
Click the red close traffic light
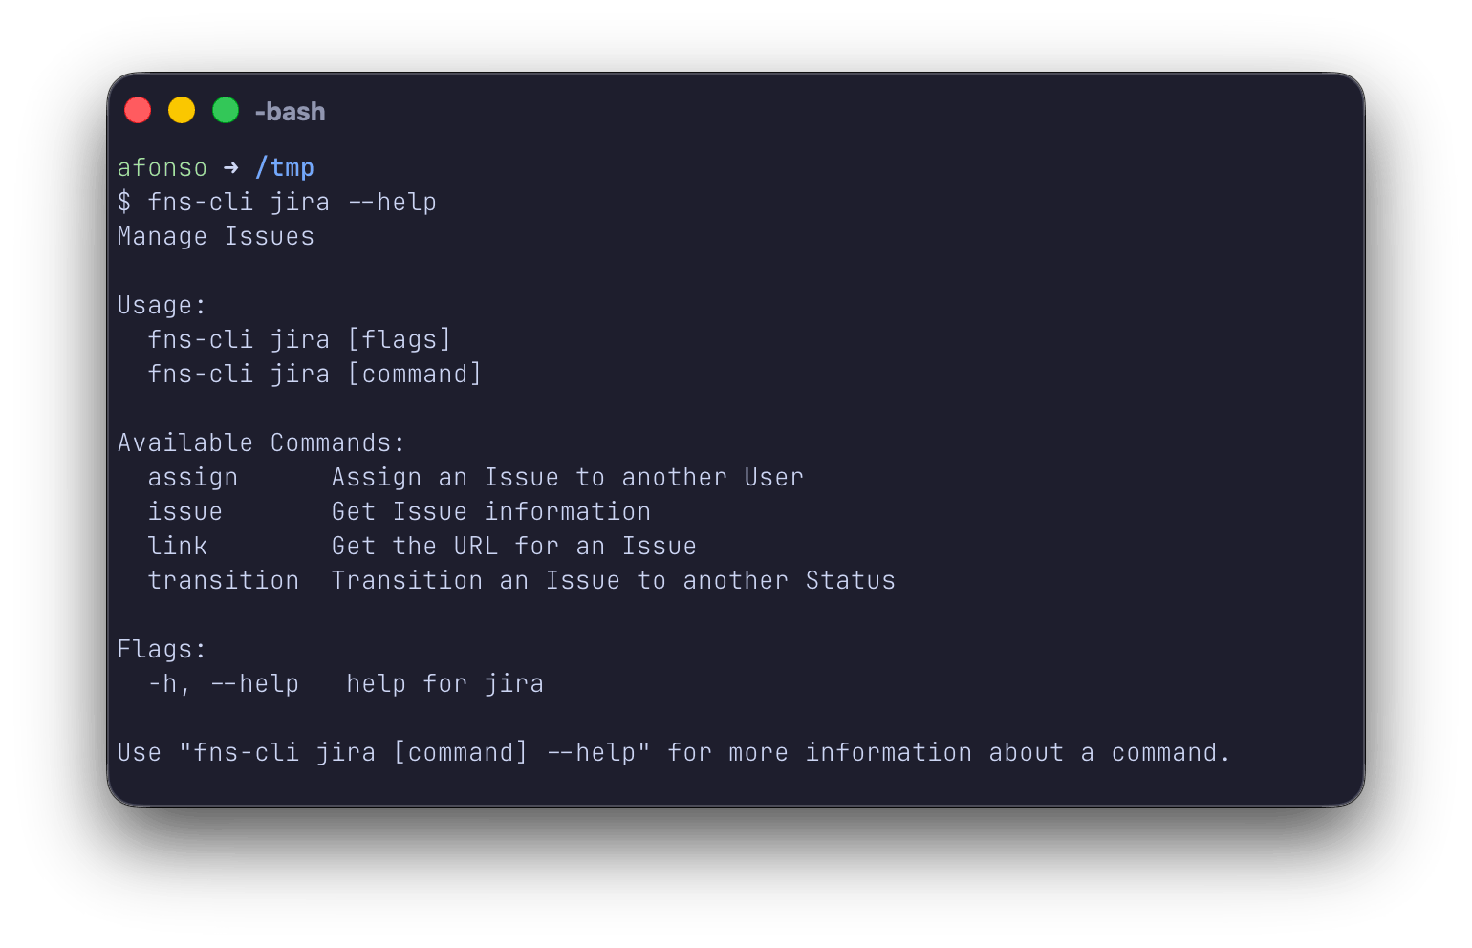(x=138, y=110)
